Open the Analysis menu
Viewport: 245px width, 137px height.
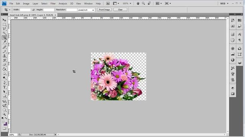tap(63, 3)
